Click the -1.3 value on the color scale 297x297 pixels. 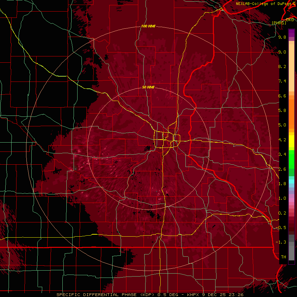click(281, 242)
